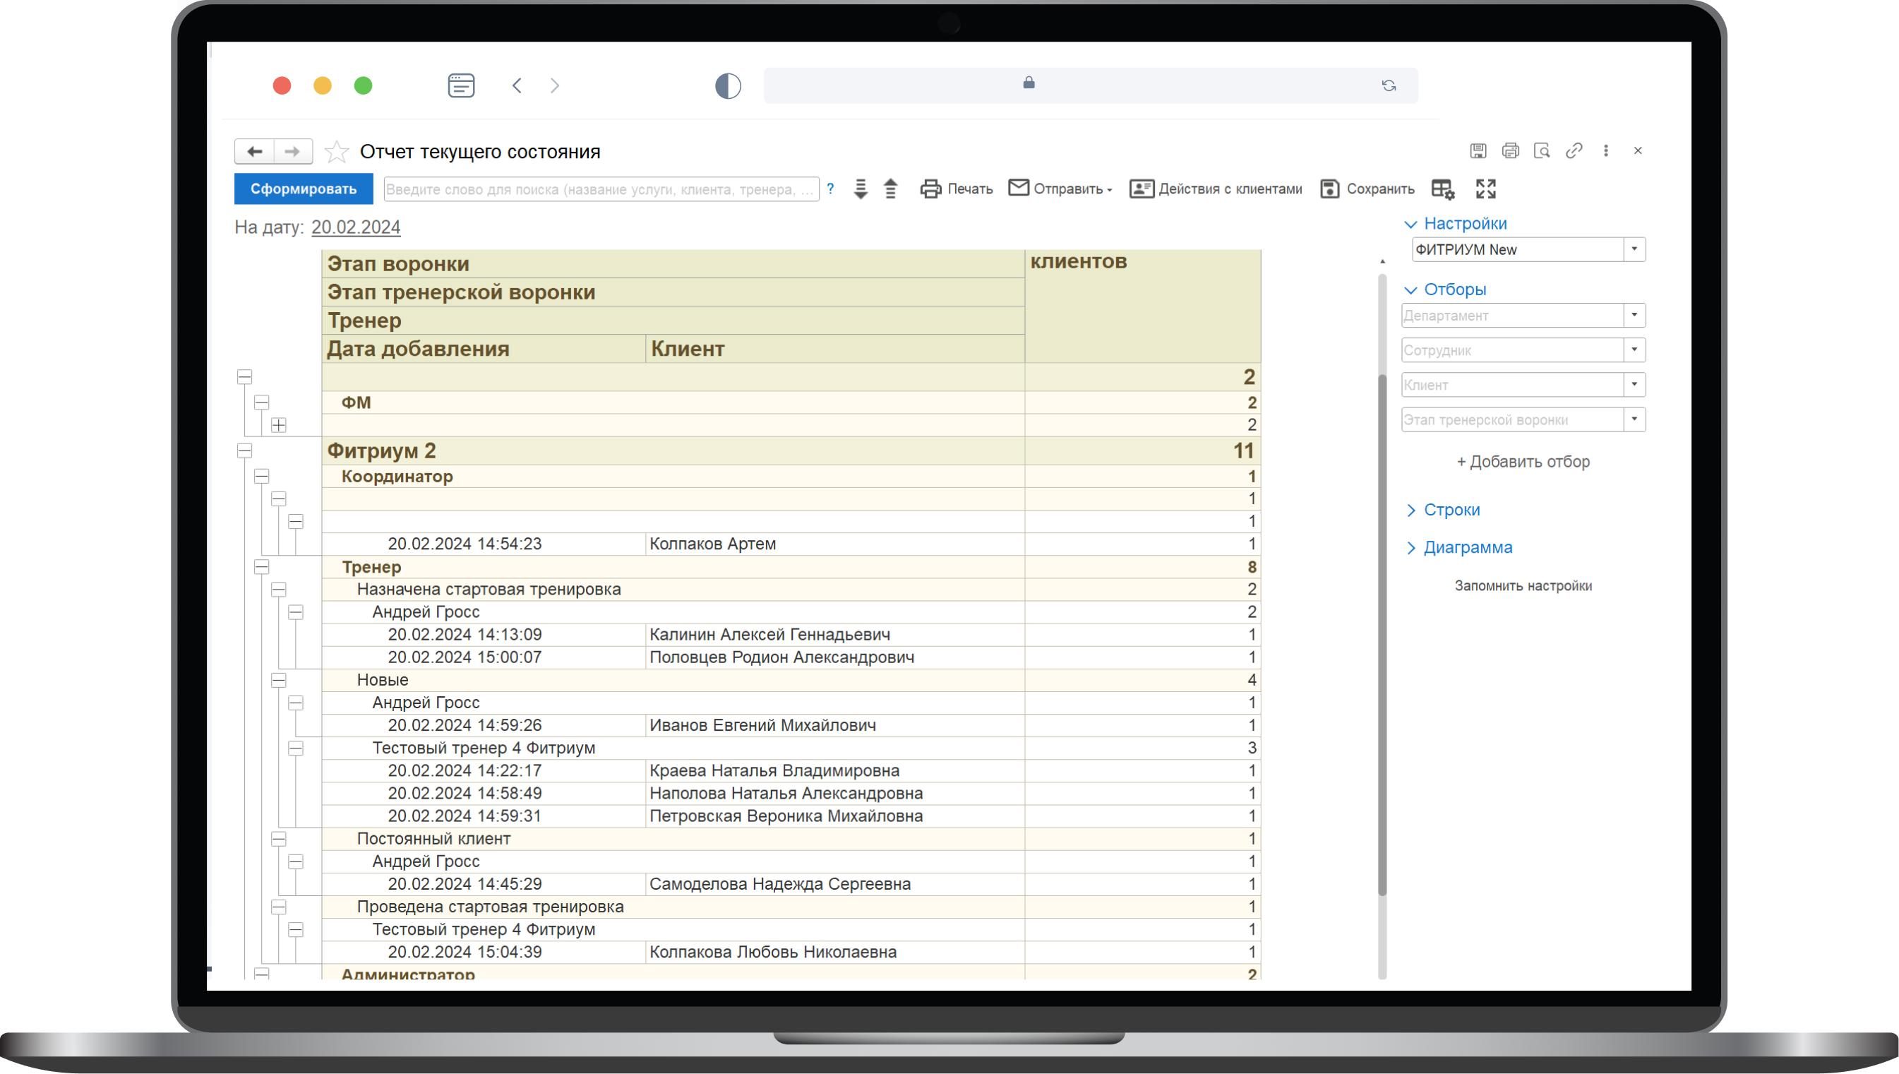Get the link with the chain icon
The height and width of the screenshot is (1074, 1899).
point(1574,150)
